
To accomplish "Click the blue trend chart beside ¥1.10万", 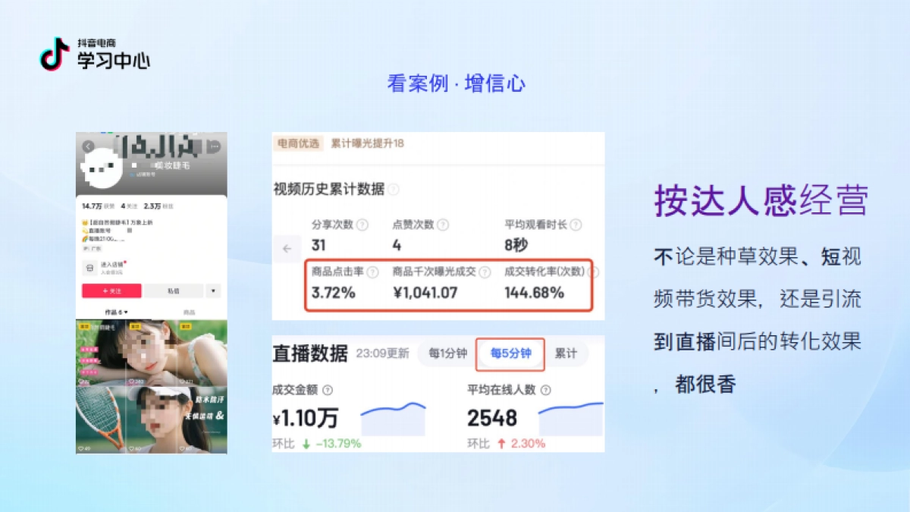I will coord(393,418).
